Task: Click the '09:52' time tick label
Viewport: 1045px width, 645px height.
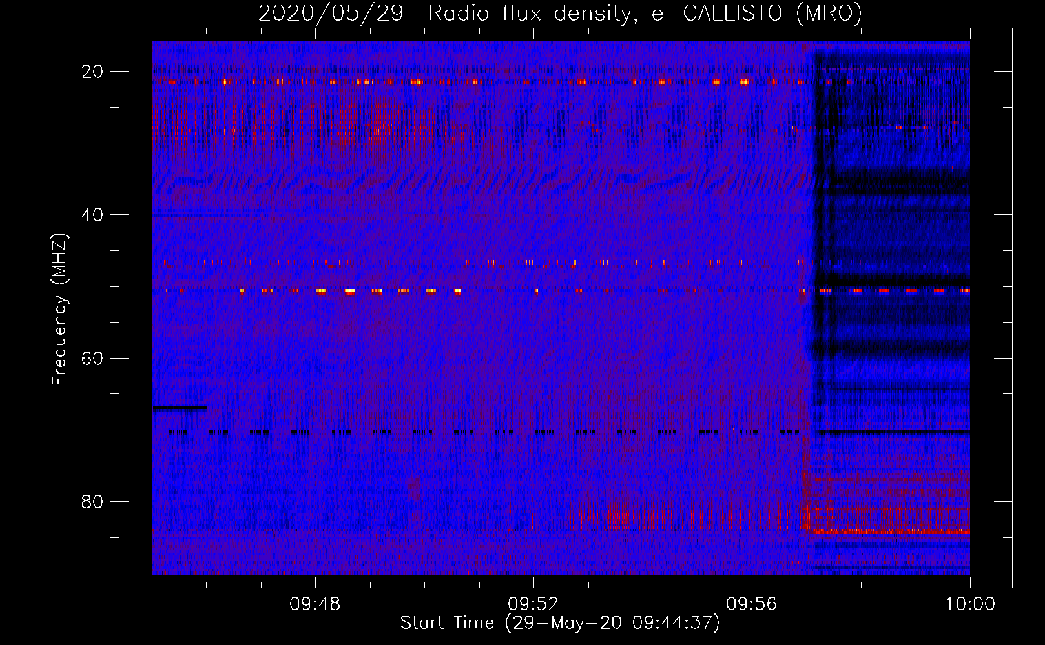Action: click(533, 604)
